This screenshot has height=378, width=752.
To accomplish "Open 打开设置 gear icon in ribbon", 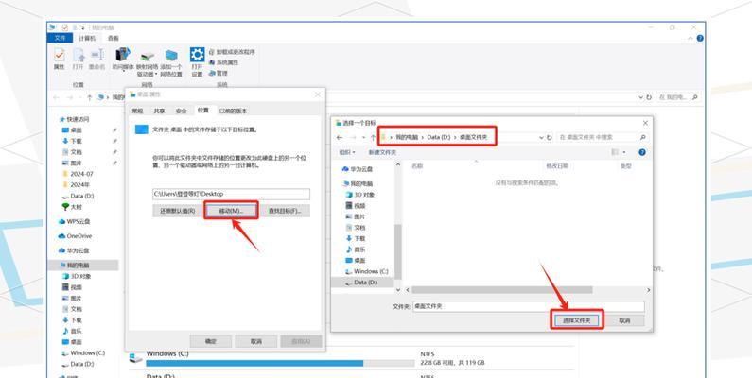I will [197, 62].
